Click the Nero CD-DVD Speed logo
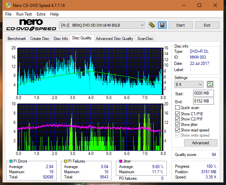 coord(31,25)
